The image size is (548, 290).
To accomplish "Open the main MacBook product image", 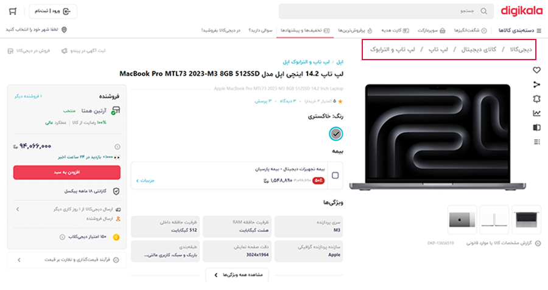I will pos(438,137).
